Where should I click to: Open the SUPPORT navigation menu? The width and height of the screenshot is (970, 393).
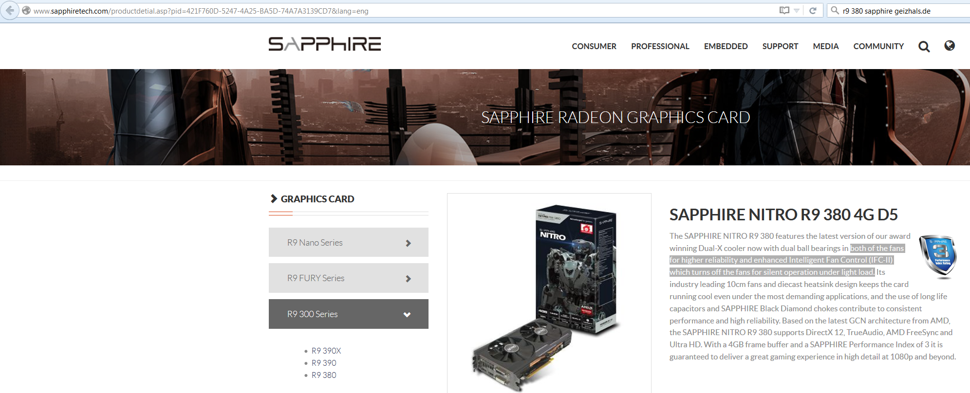pos(781,46)
